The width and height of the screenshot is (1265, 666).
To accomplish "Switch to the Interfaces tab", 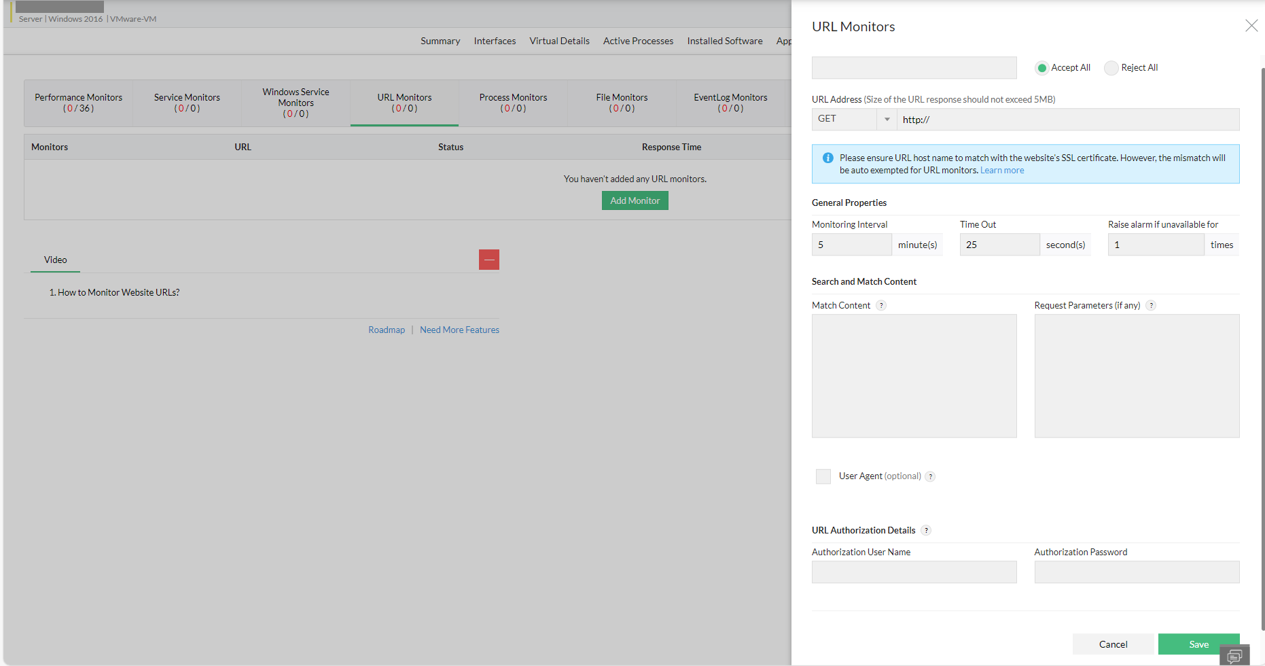I will pyautogui.click(x=494, y=41).
